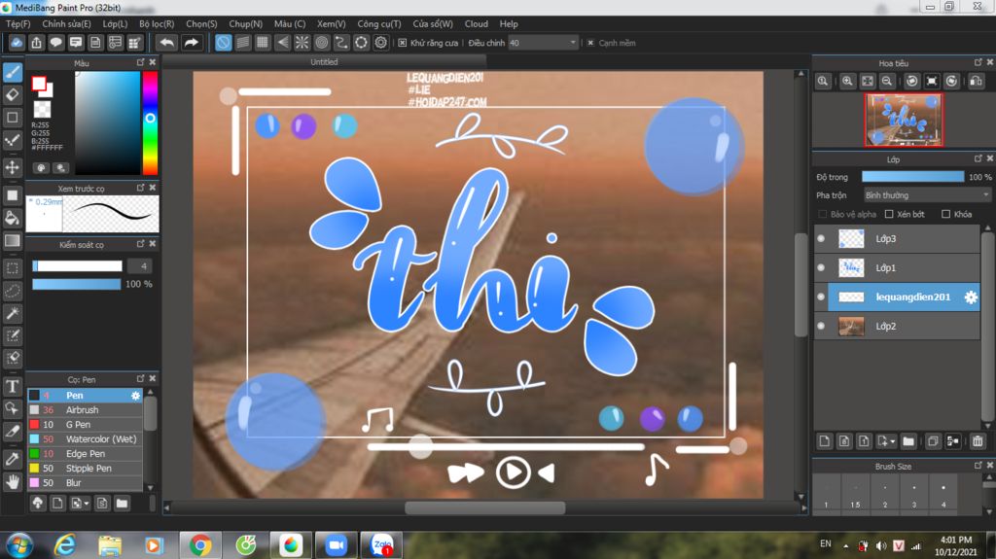
Task: Select the Eraser tool
Action: (x=13, y=94)
